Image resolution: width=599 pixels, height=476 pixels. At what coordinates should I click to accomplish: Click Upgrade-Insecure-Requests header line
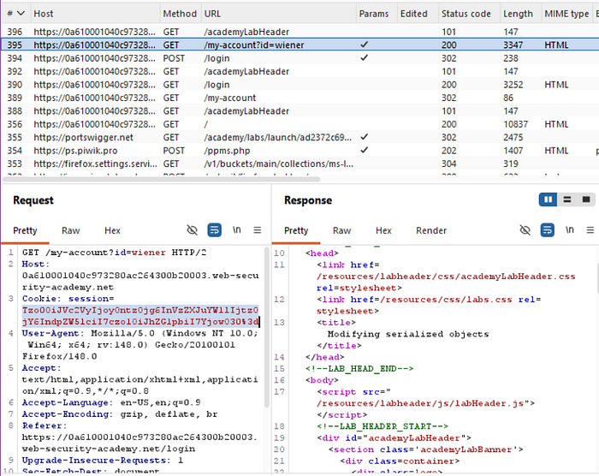click(103, 460)
